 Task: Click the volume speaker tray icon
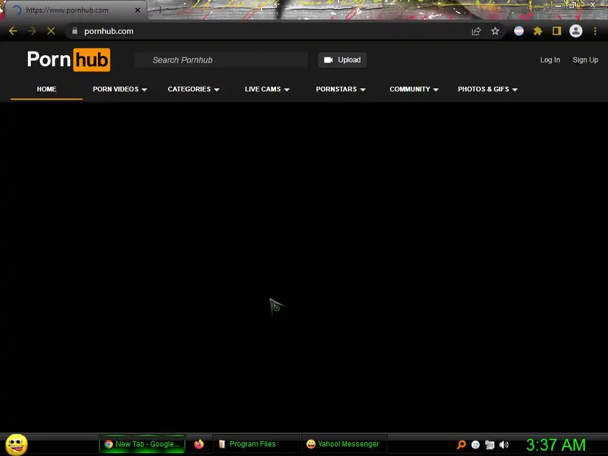[x=503, y=445]
